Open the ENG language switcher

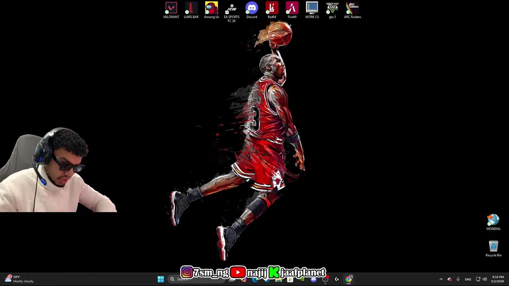pos(468,279)
